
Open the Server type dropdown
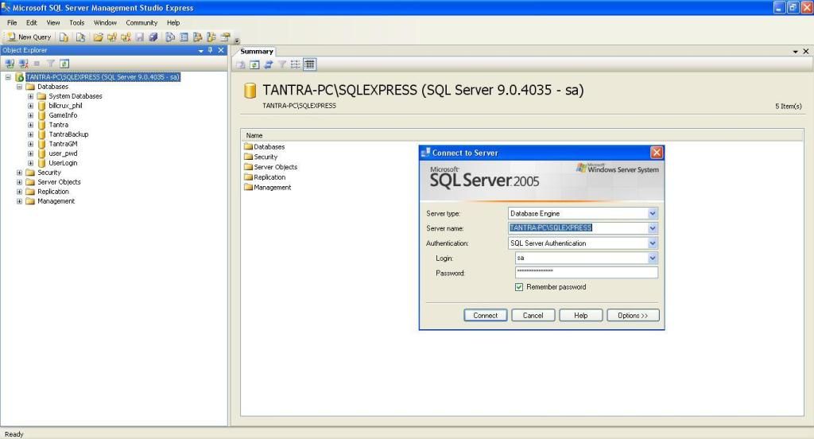point(653,213)
